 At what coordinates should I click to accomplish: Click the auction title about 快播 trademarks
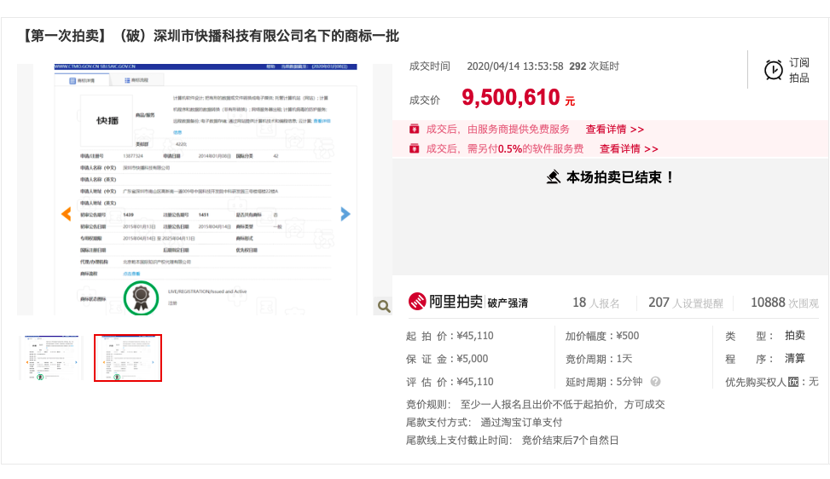coord(211,36)
